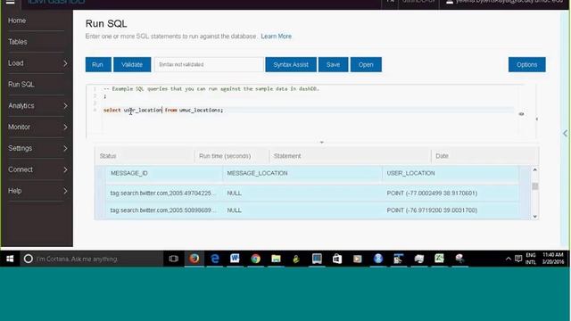The height and width of the screenshot is (321, 571).
Task: Click the MESSAGE_LOCATION column header
Action: [257, 173]
